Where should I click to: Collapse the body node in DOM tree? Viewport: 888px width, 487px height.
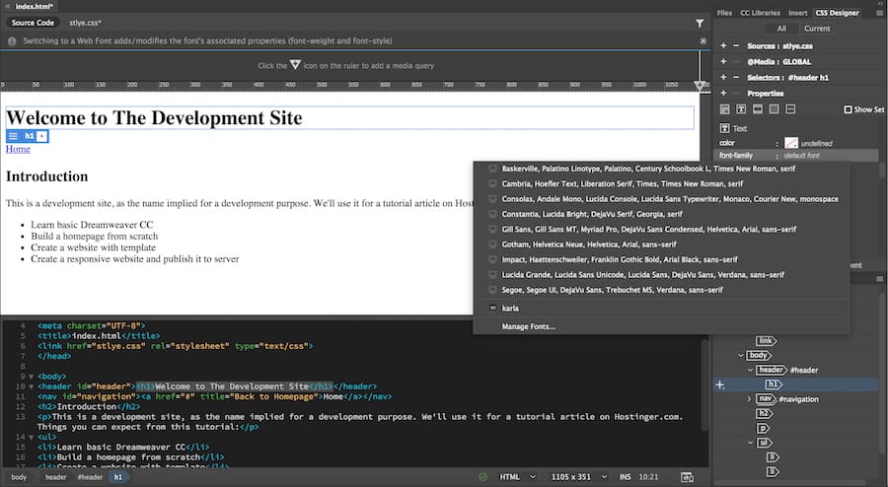tap(740, 354)
